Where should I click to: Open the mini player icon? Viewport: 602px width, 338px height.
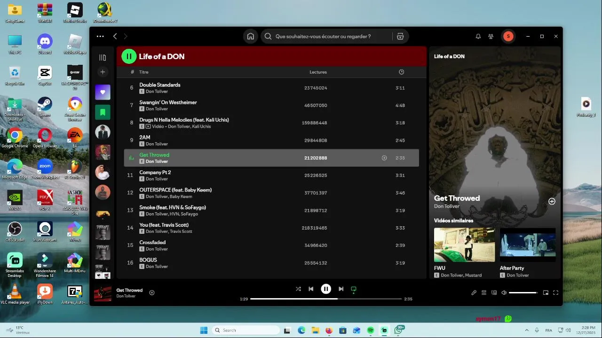coord(546,292)
